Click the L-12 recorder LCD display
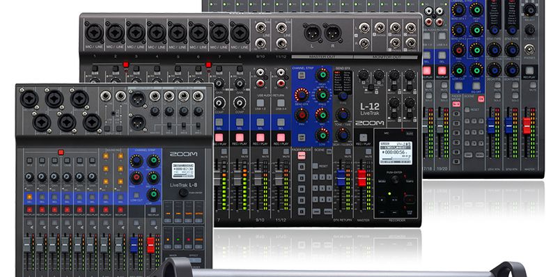The width and height of the screenshot is (560, 277). 396,153
